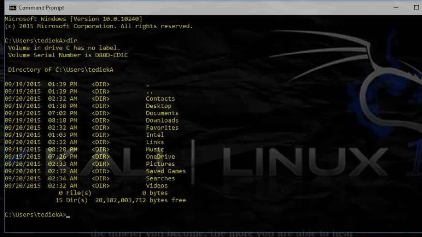Click the '07:26 PM' time of OneDrive row
422x237 pixels.
point(63,156)
